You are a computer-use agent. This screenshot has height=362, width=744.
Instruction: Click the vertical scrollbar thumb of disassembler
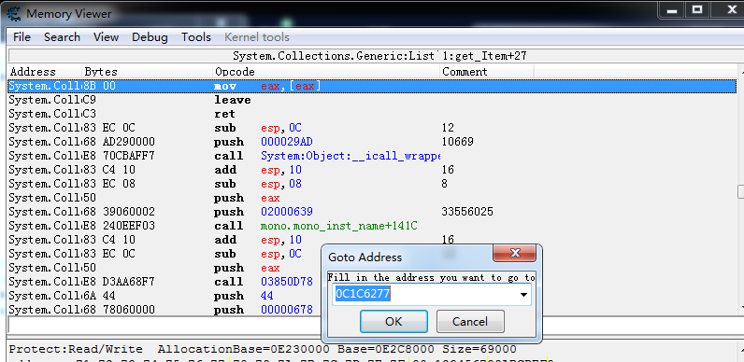coord(740,191)
